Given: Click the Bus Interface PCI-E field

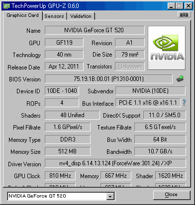Looking at the screenshot, I should click(x=148, y=103).
